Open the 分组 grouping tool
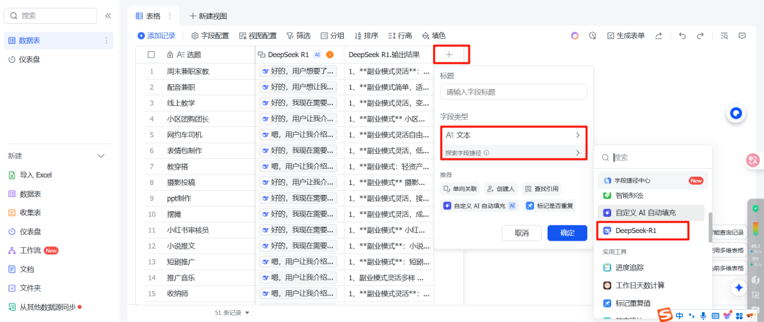This screenshot has height=322, width=764. pyautogui.click(x=332, y=35)
